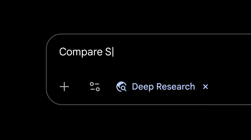Click the globe with magnifier icon
The height and width of the screenshot is (140, 251).
click(x=121, y=87)
